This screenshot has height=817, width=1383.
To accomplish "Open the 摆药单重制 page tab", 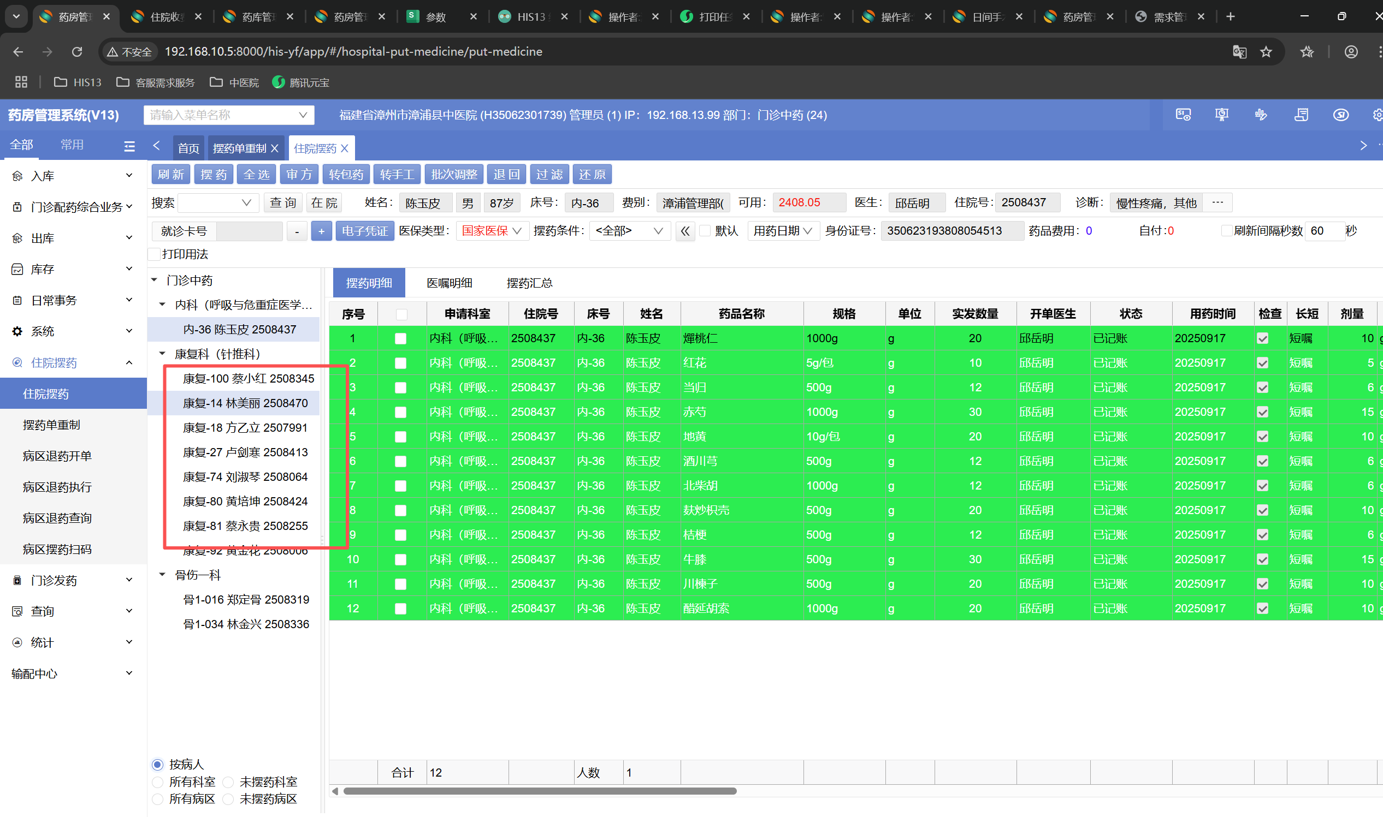I will pyautogui.click(x=239, y=148).
